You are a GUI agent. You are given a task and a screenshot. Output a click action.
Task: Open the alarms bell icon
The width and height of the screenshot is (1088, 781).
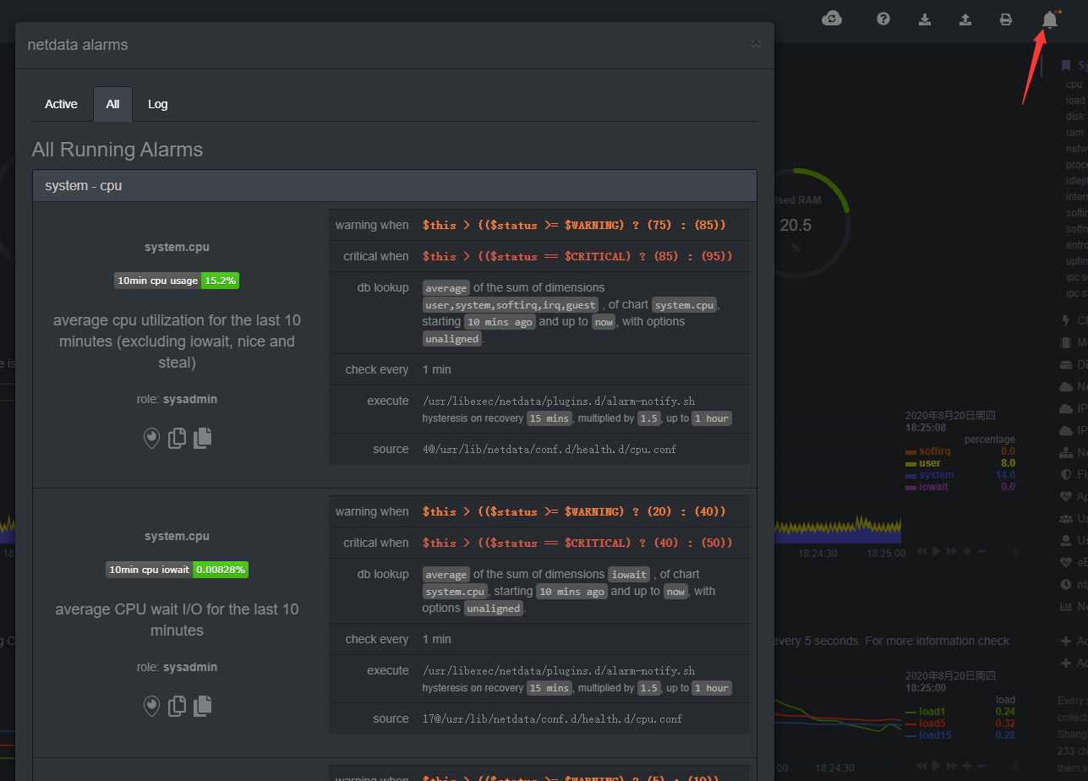(1049, 19)
